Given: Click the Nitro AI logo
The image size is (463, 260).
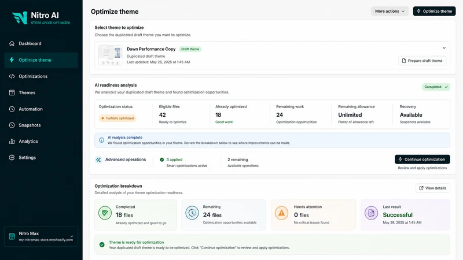Looking at the screenshot, I should tap(41, 18).
